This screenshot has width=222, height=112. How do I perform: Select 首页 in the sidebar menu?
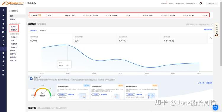[x=12, y=16]
